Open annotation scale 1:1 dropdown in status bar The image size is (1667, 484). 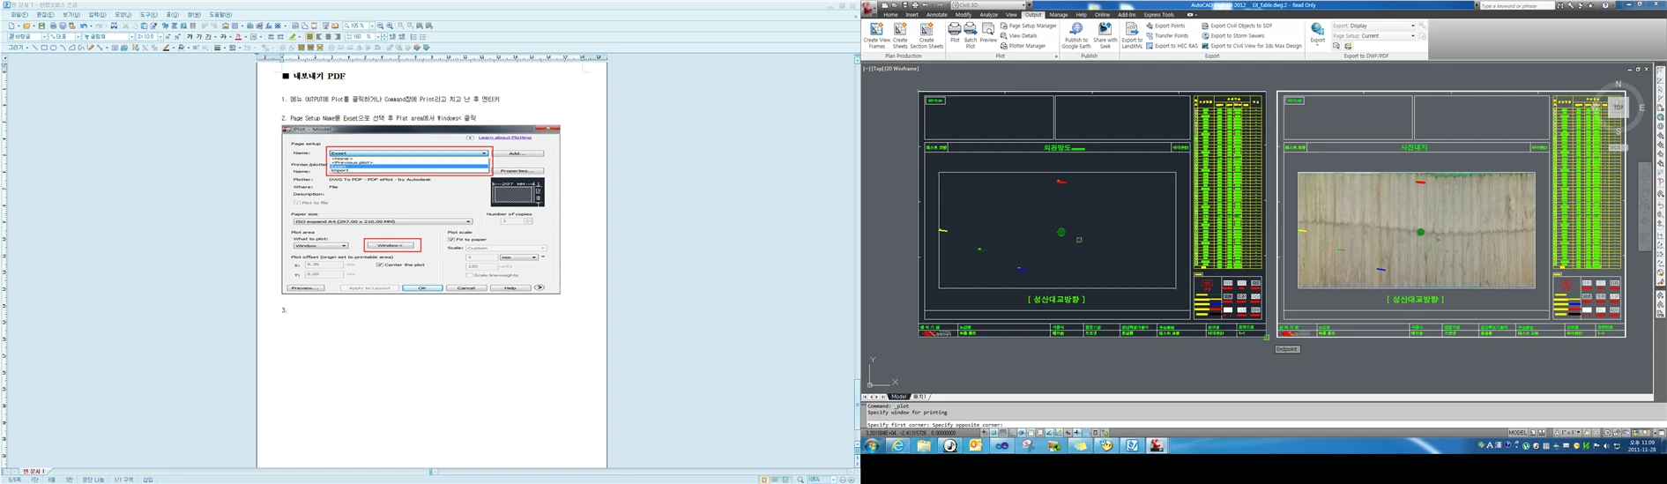[1567, 433]
